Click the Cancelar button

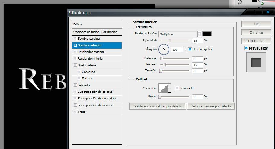256,32
